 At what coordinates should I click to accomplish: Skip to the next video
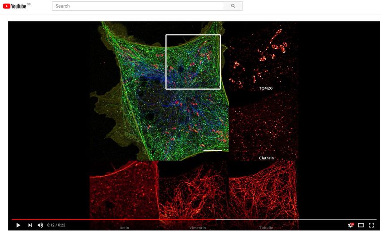coord(30,225)
